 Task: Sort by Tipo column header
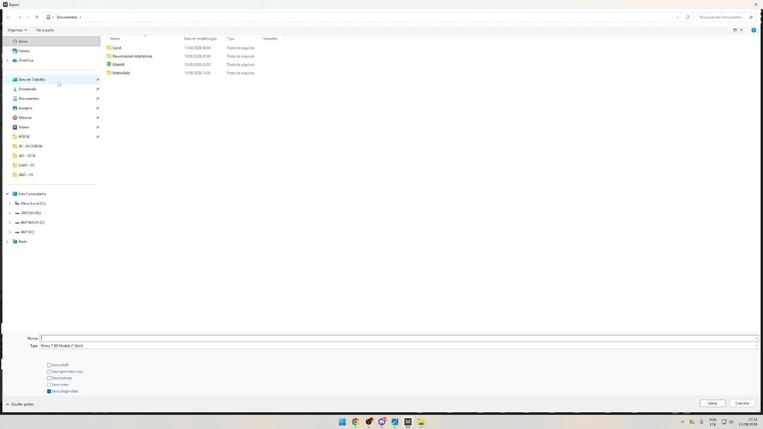pyautogui.click(x=231, y=39)
